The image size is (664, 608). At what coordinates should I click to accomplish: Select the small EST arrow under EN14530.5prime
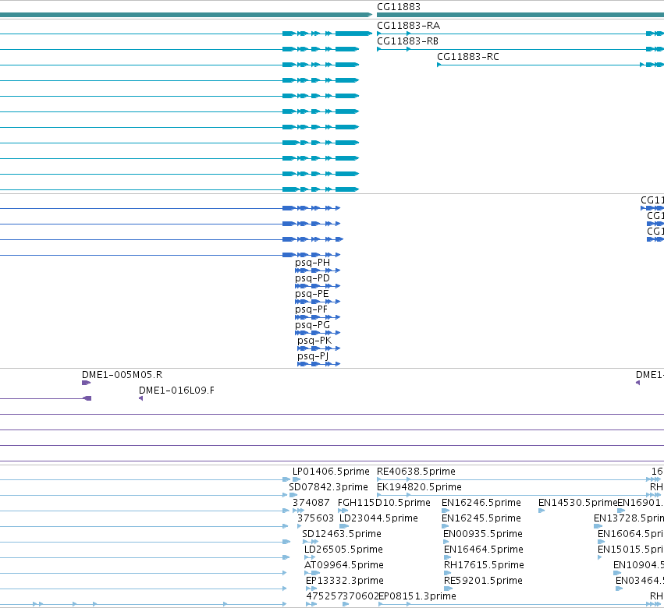541,511
